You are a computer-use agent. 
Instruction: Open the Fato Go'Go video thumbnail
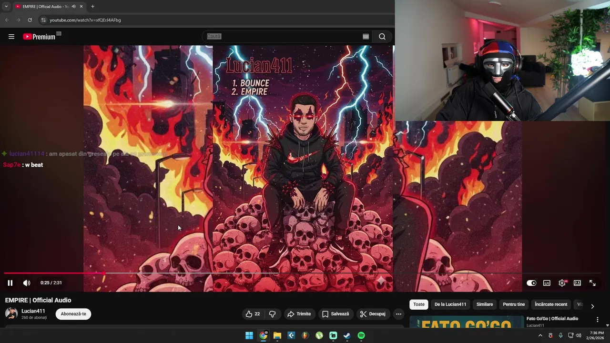coord(467,322)
